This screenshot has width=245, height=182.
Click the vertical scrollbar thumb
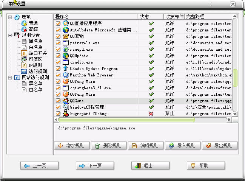point(235,78)
